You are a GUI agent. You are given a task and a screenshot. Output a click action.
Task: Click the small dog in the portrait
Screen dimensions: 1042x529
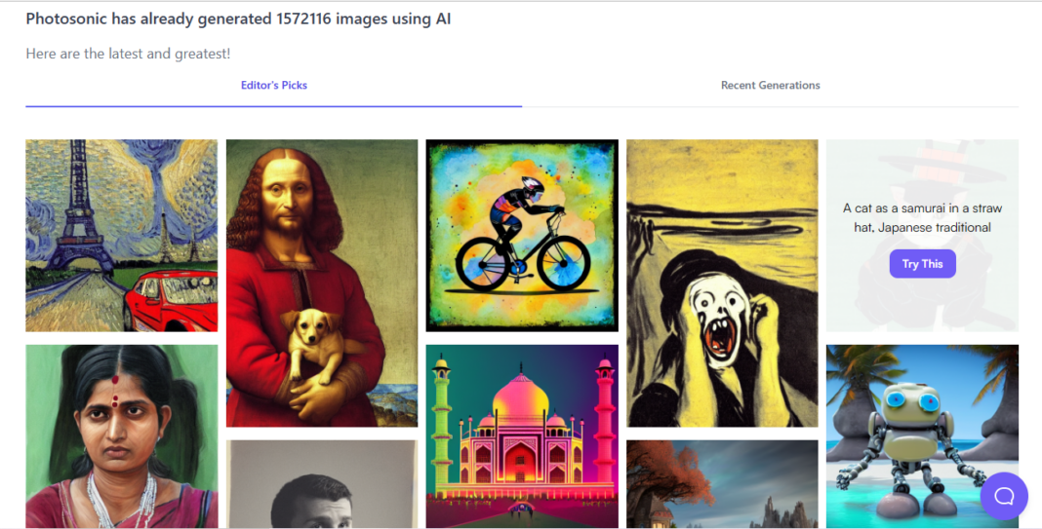307,340
